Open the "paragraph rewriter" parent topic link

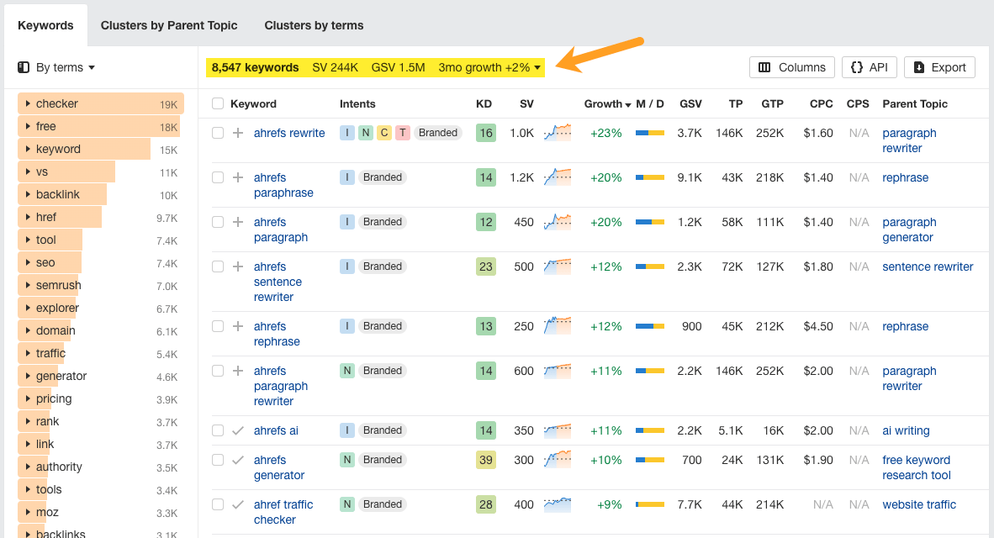pos(909,140)
